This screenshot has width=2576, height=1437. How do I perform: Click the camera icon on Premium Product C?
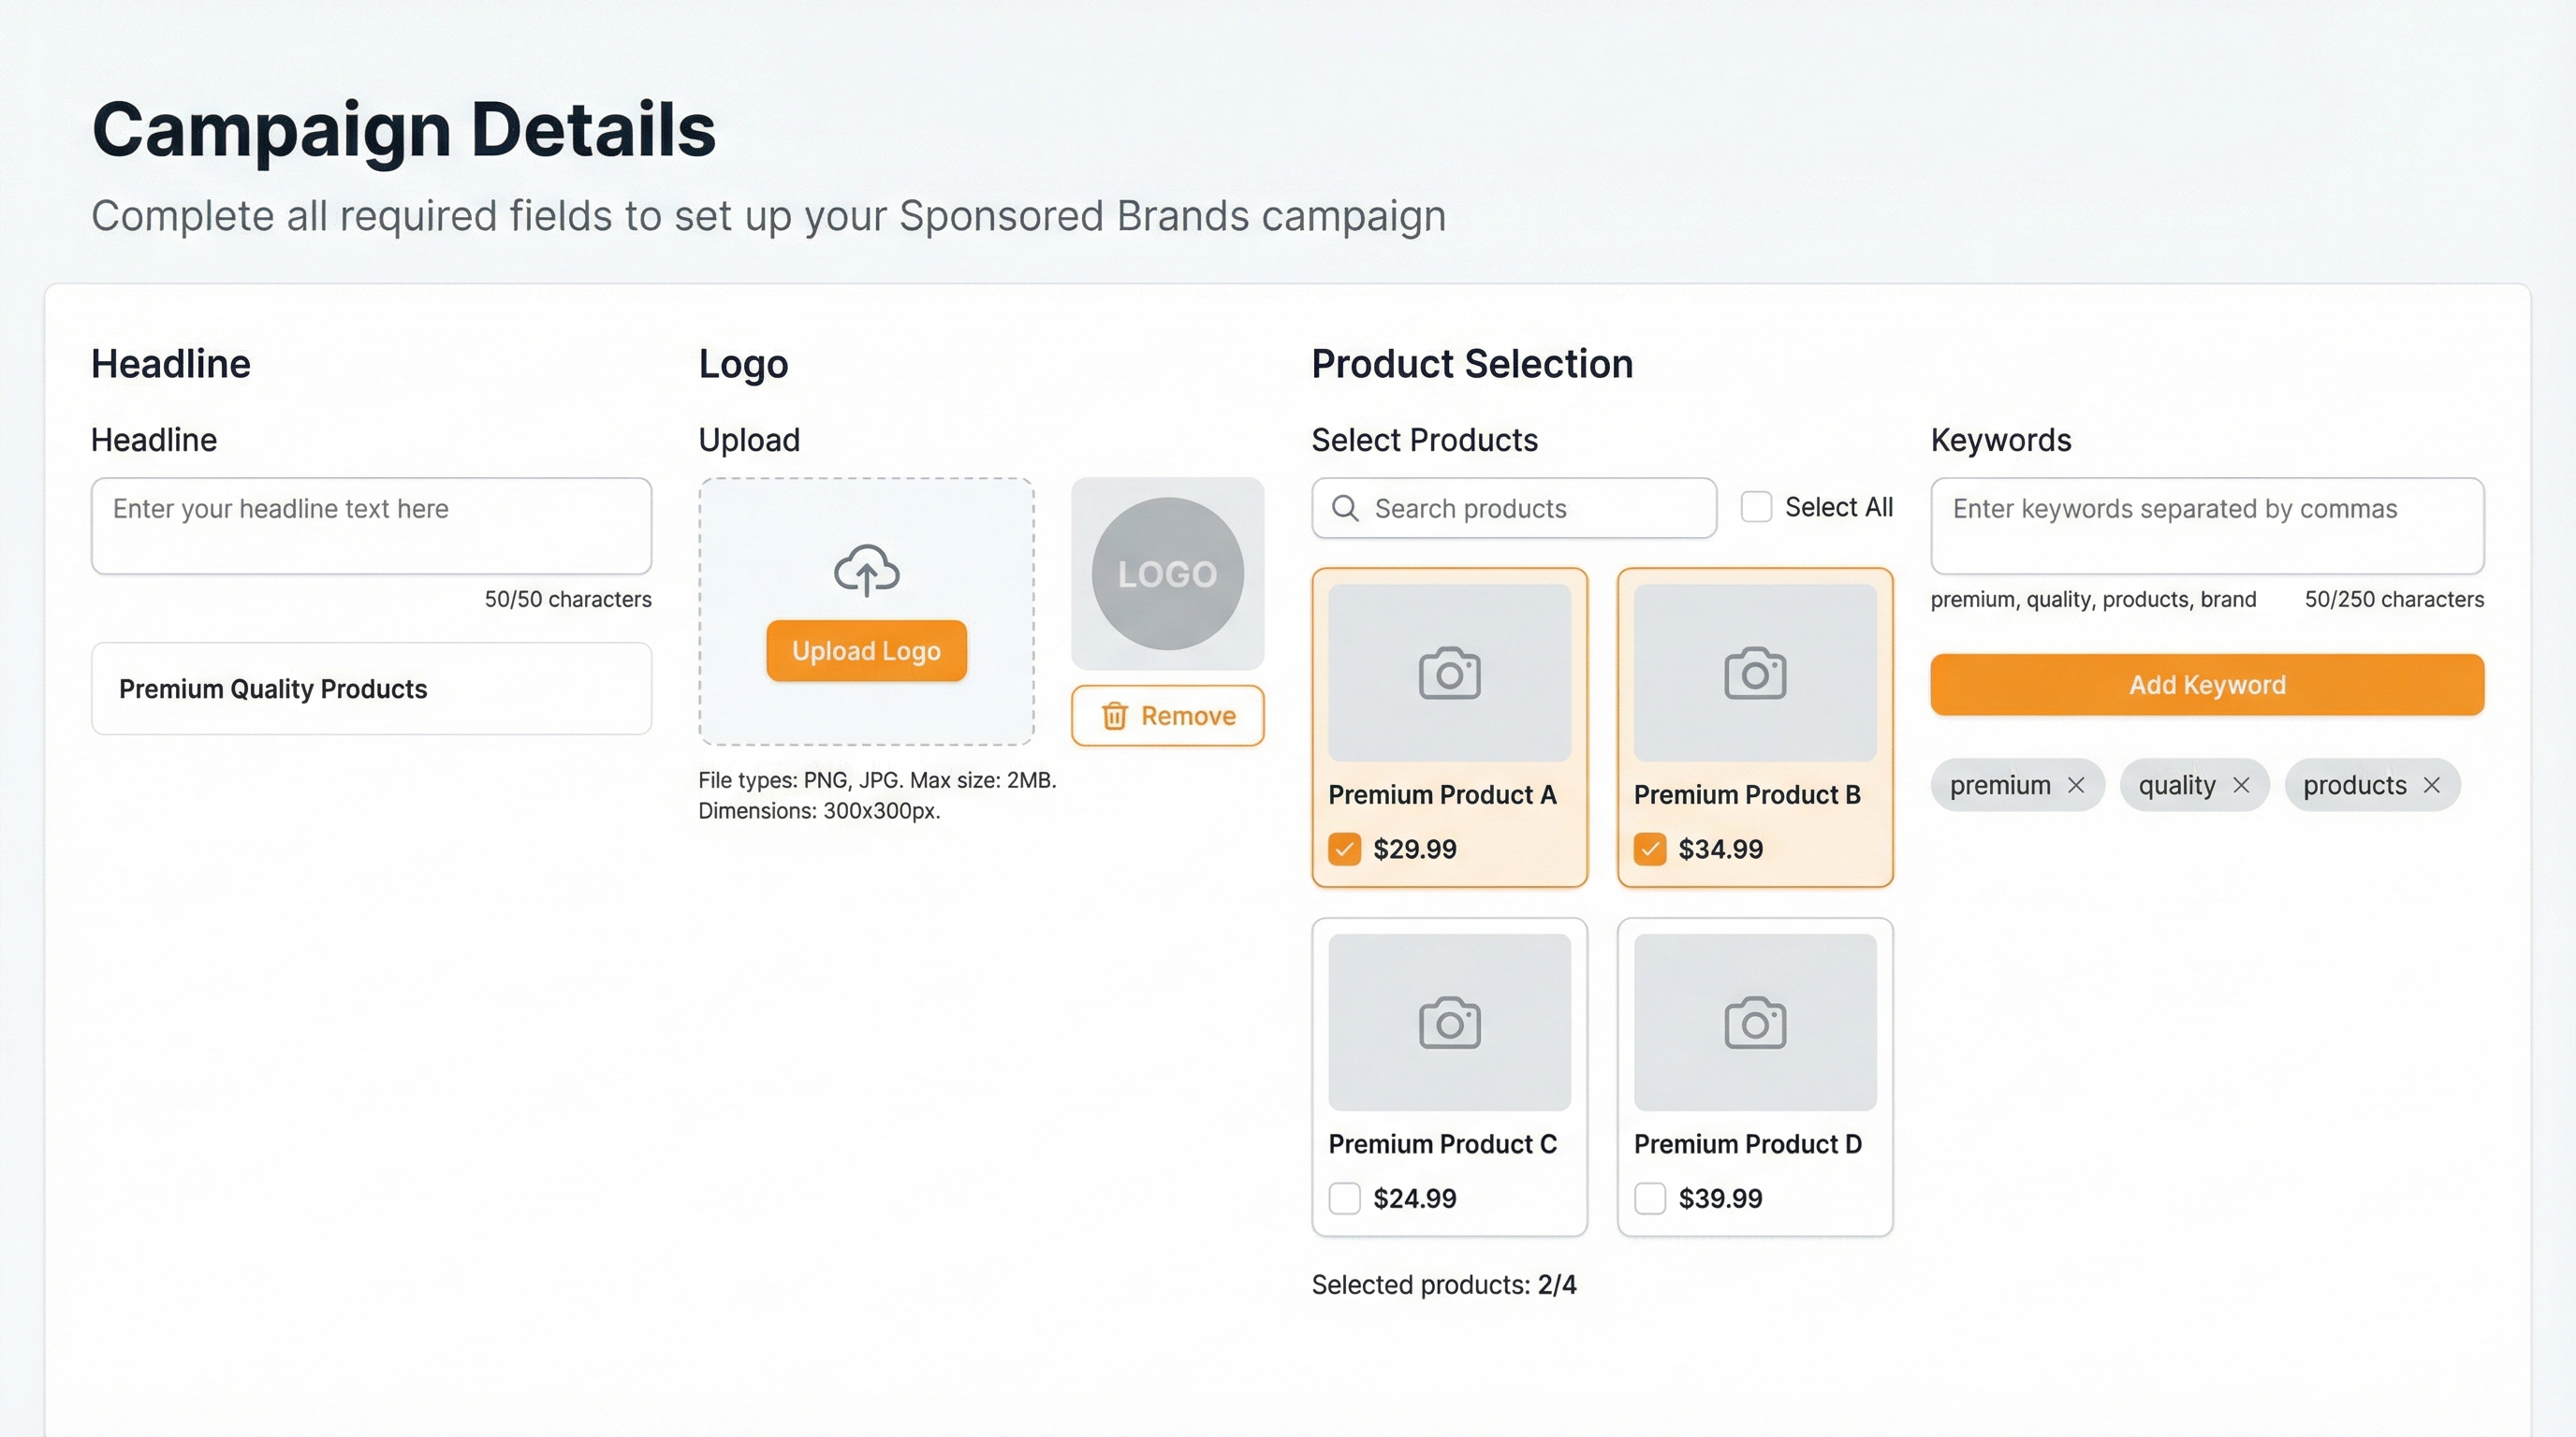[x=1449, y=1022]
